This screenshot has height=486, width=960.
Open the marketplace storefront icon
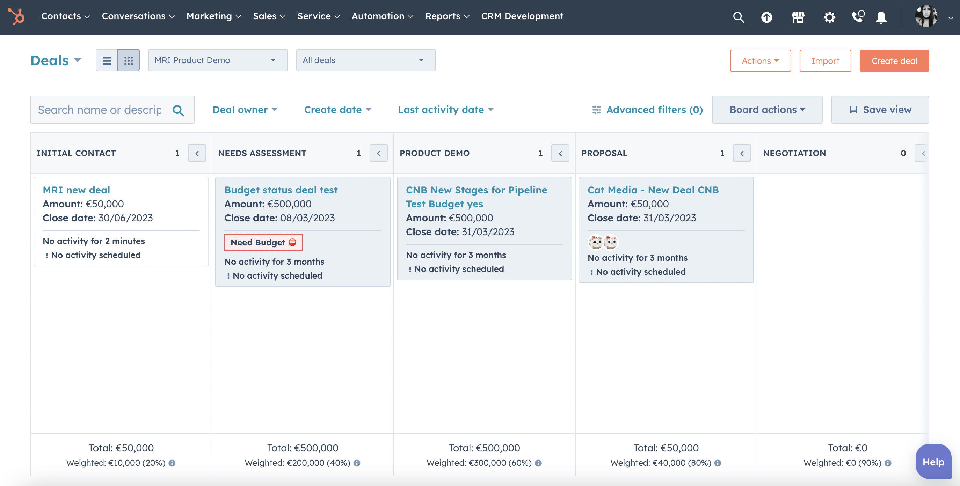pyautogui.click(x=798, y=17)
